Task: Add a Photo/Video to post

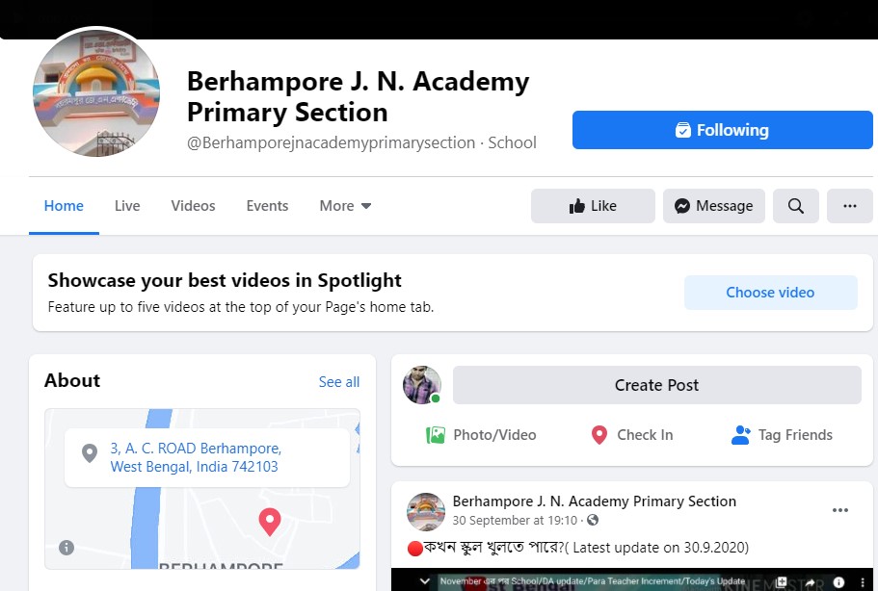Action: point(481,434)
